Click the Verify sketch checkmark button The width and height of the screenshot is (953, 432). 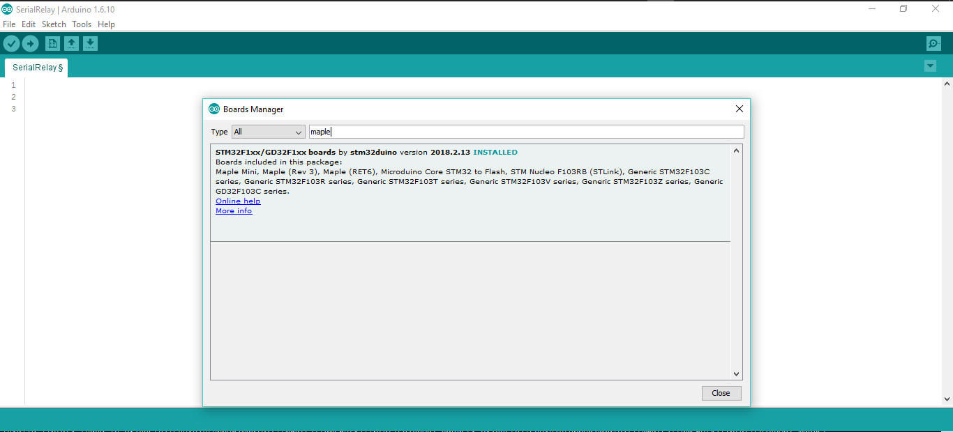[11, 44]
